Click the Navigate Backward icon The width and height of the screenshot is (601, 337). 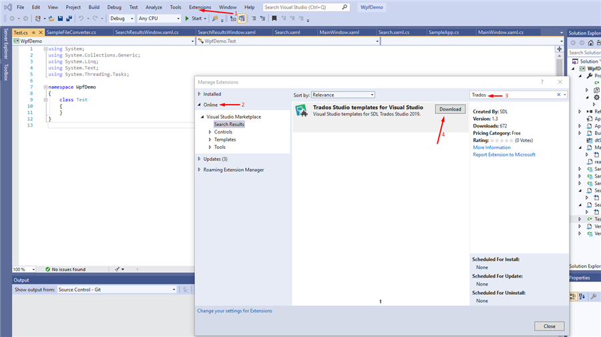click(12, 19)
